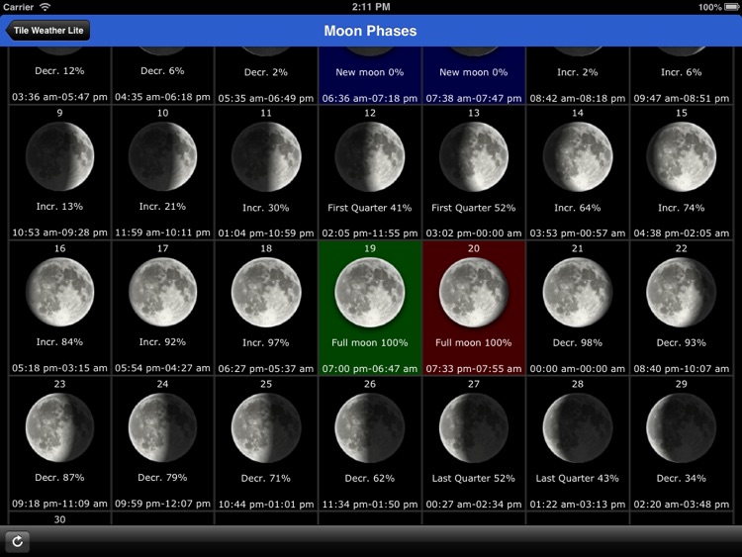Viewport: 742px width, 557px height.
Task: Tap the 2:11 PM clock
Action: tap(371, 7)
